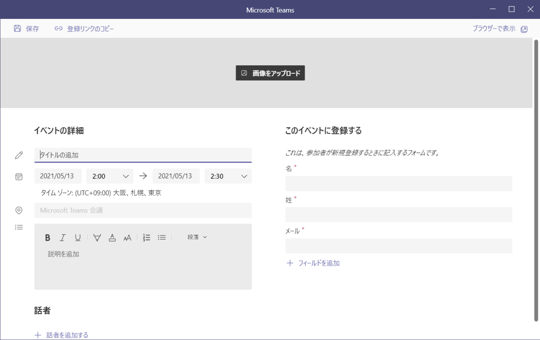Click the chain link icon beside 登録リンクのコピー
The width and height of the screenshot is (540, 340).
pos(58,29)
